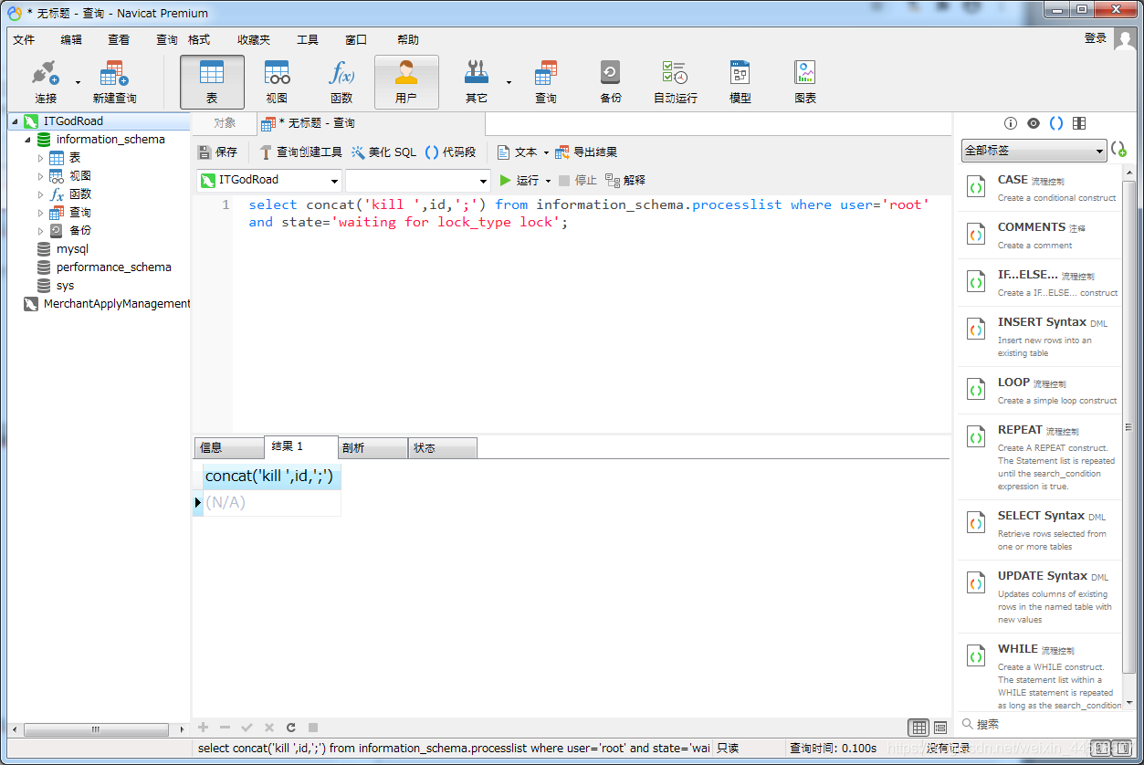Click the CASE snippet icon
Viewport: 1144px width, 765px height.
point(976,187)
